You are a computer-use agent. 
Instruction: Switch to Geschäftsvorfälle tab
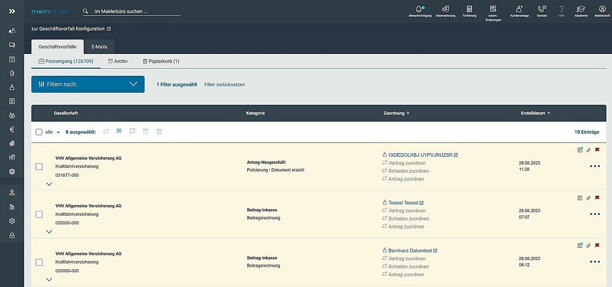pyautogui.click(x=58, y=47)
